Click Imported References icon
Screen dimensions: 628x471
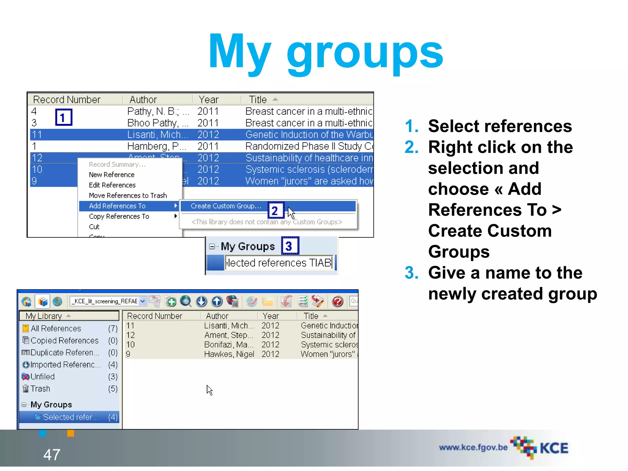pyautogui.click(x=26, y=365)
